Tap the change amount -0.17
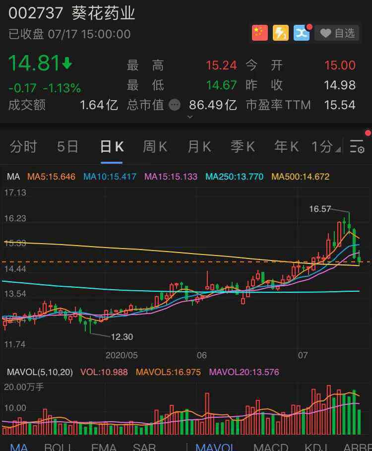The height and width of the screenshot is (451, 372). click(22, 88)
